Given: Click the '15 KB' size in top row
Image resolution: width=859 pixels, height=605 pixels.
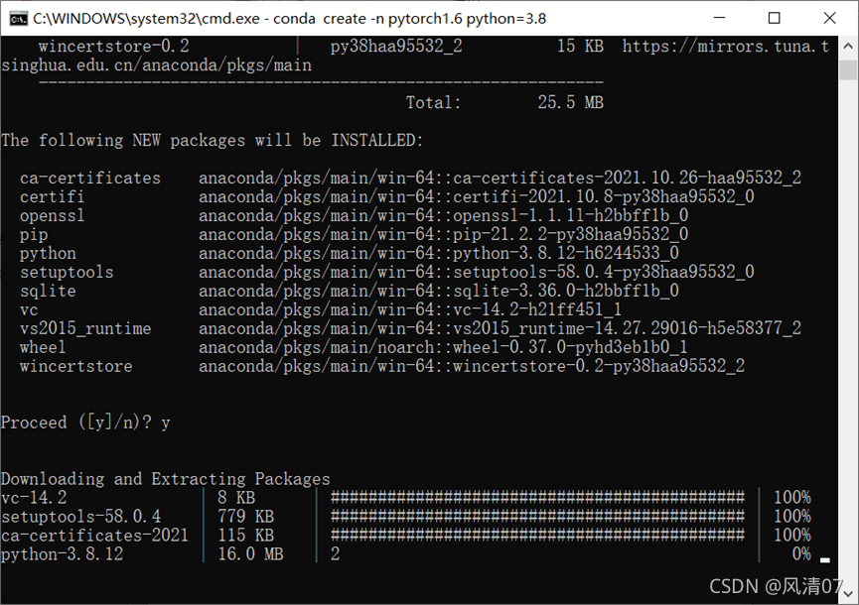Looking at the screenshot, I should [580, 46].
